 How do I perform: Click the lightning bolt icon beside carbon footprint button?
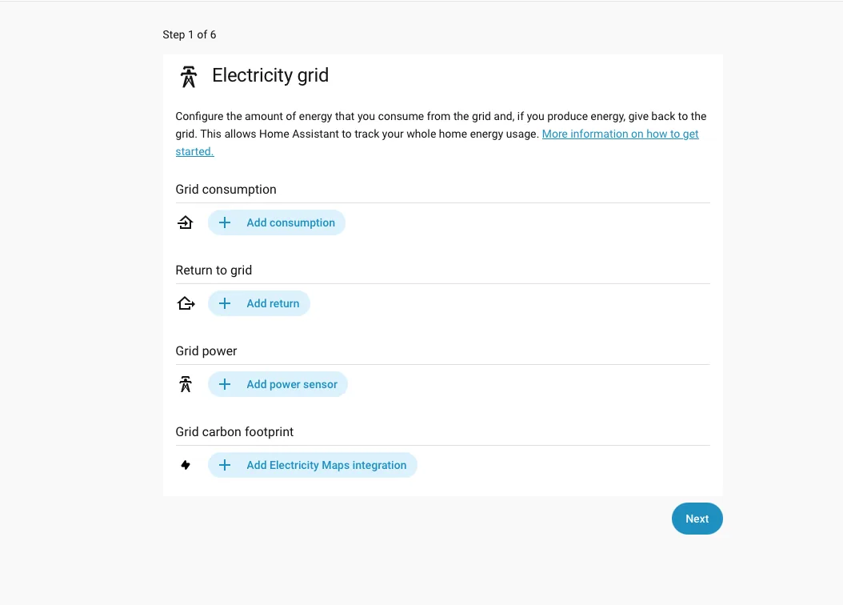185,465
